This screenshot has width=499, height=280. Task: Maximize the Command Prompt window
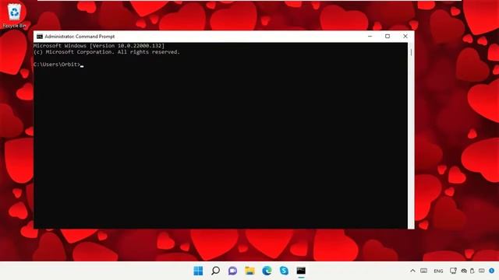(388, 37)
